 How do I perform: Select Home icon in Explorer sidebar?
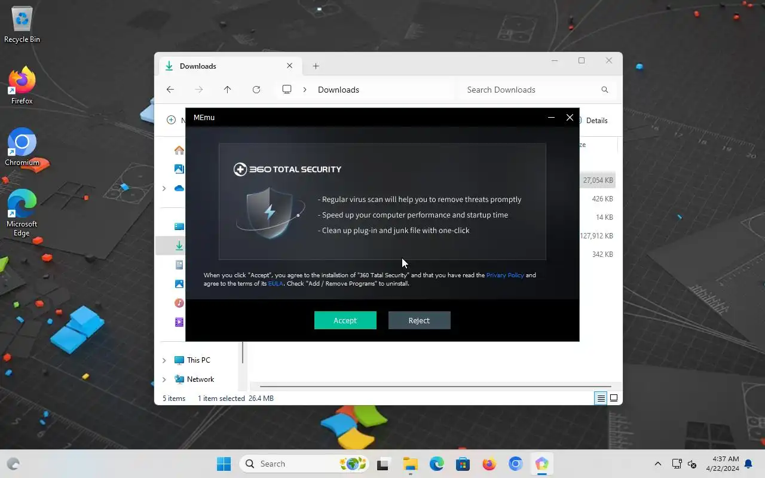point(179,150)
